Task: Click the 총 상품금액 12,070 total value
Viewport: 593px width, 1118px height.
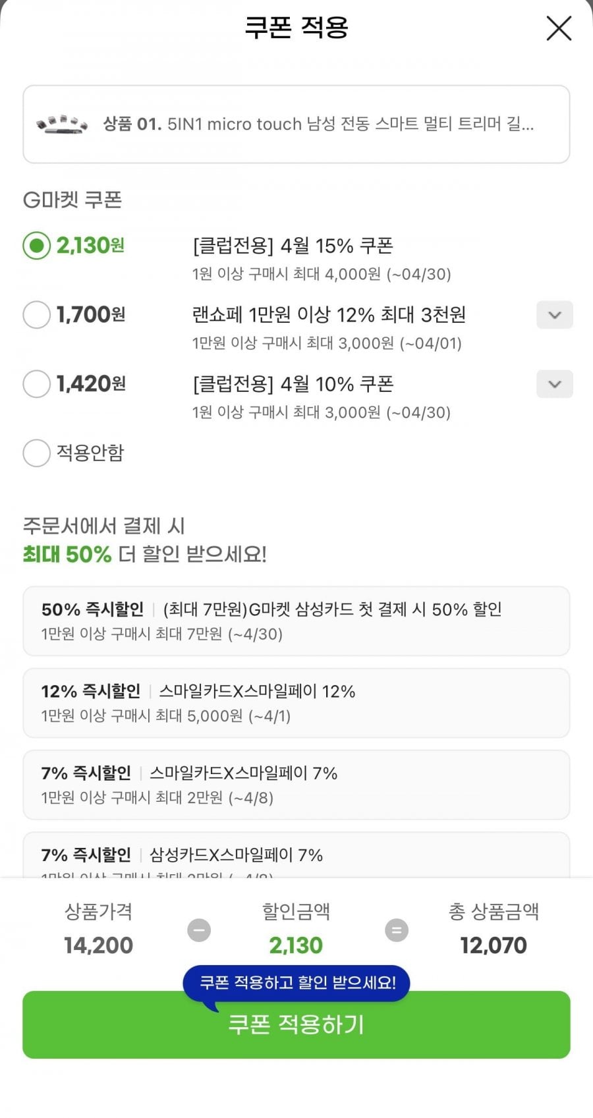Action: (494, 945)
